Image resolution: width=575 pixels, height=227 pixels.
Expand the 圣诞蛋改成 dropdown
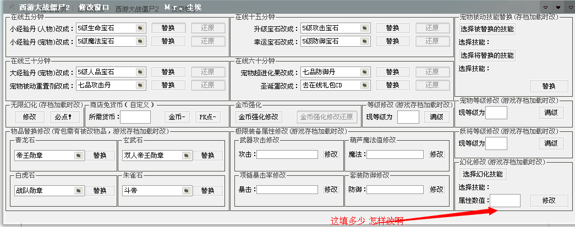(364, 86)
